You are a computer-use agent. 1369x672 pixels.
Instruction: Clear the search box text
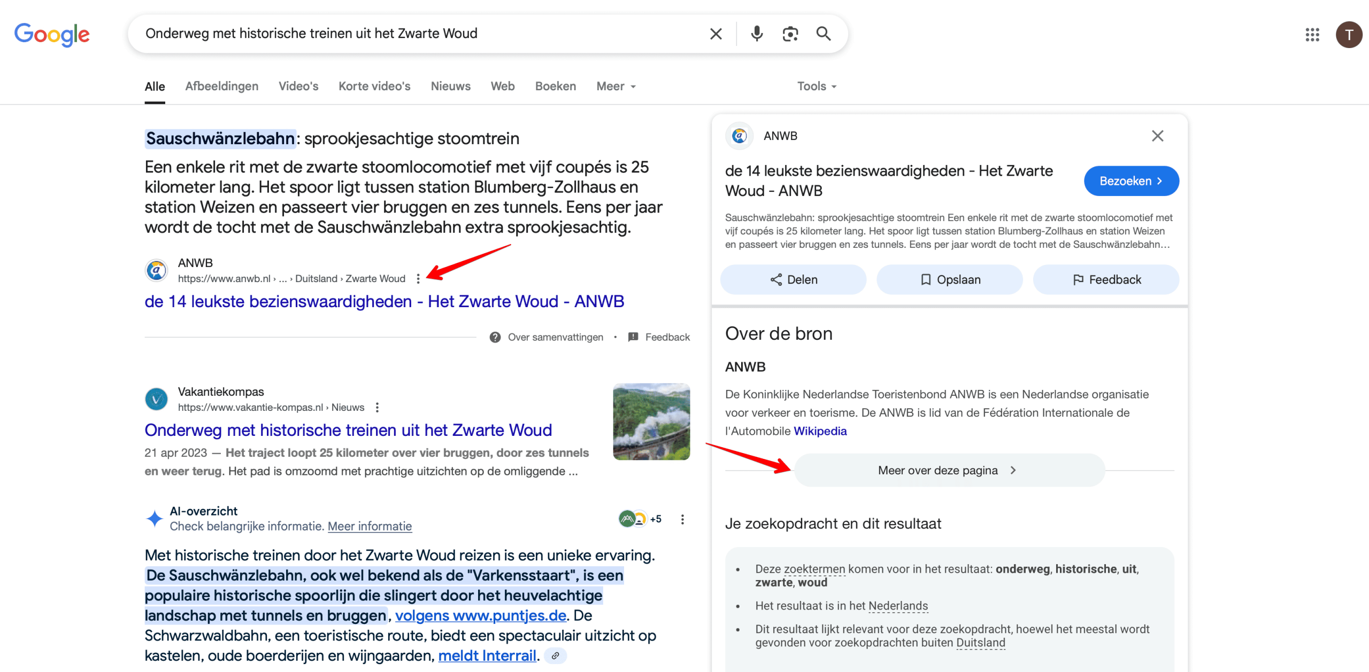[x=716, y=34]
